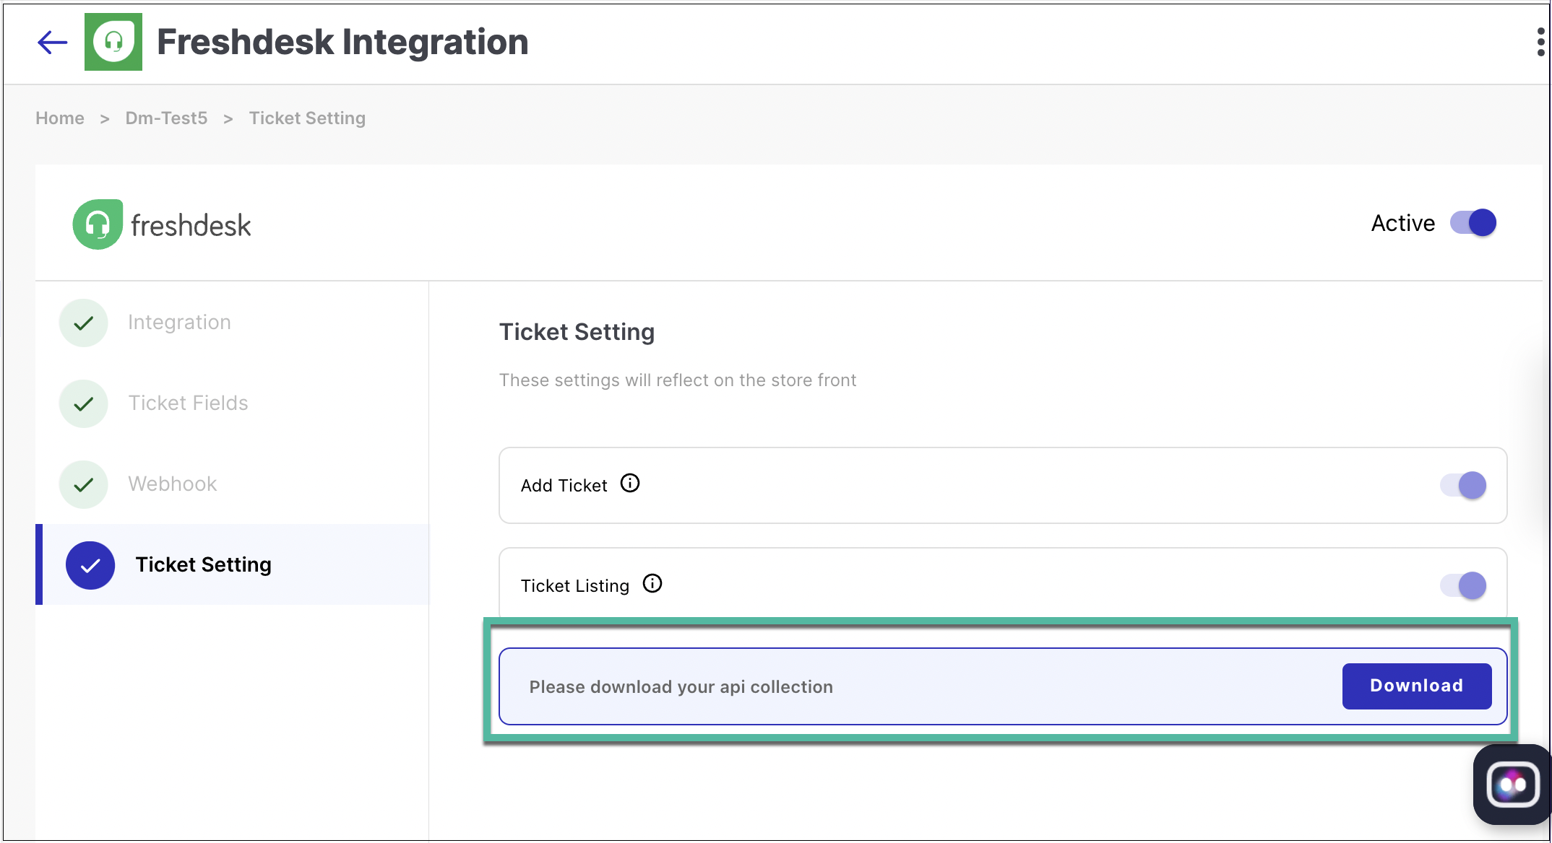Open Dm-Test5 from the breadcrumb trail
This screenshot has width=1552, height=843.
pos(166,118)
